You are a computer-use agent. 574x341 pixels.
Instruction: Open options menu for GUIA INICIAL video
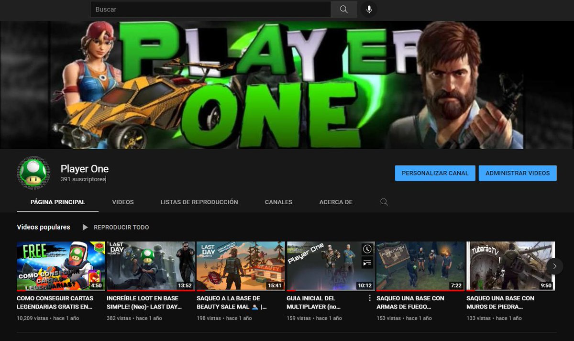click(x=369, y=298)
